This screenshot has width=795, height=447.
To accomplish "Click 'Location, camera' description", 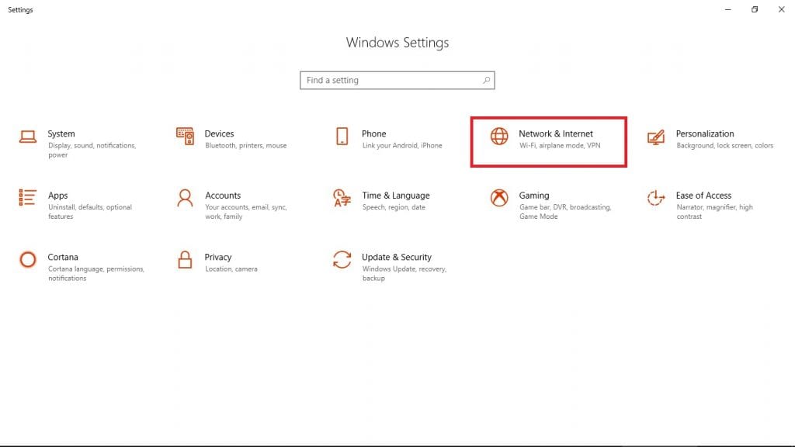I will click(231, 269).
